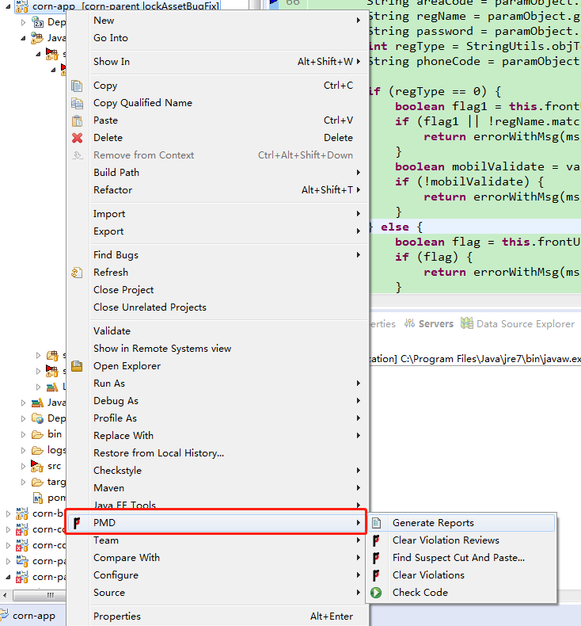Open the Checkstyle submenu
Image resolution: width=581 pixels, height=626 pixels.
[x=217, y=471]
